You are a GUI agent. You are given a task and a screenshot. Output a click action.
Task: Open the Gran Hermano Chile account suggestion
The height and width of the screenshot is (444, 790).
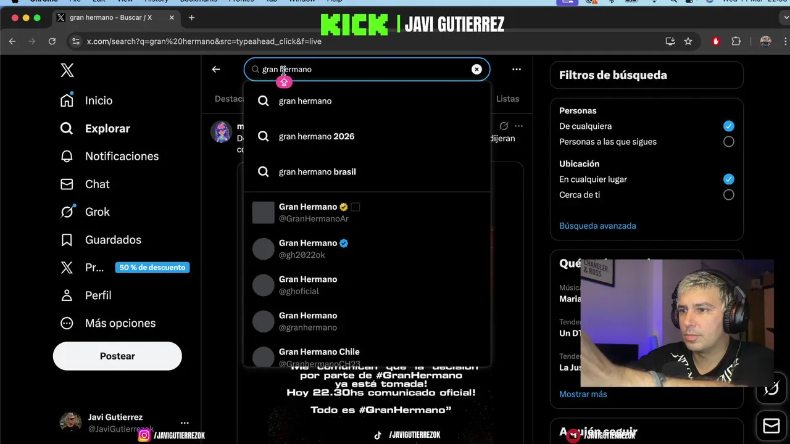point(367,354)
